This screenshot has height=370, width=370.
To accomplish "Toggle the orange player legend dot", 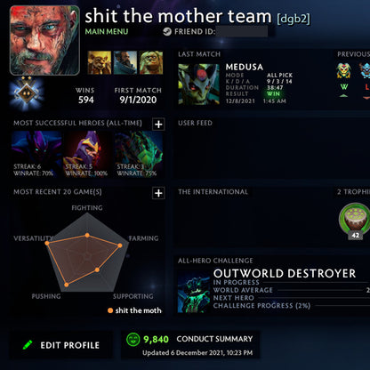I will click(x=110, y=310).
